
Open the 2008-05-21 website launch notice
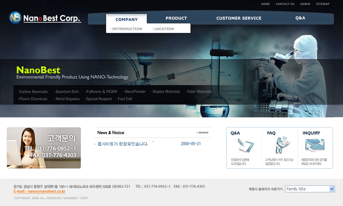click(123, 144)
